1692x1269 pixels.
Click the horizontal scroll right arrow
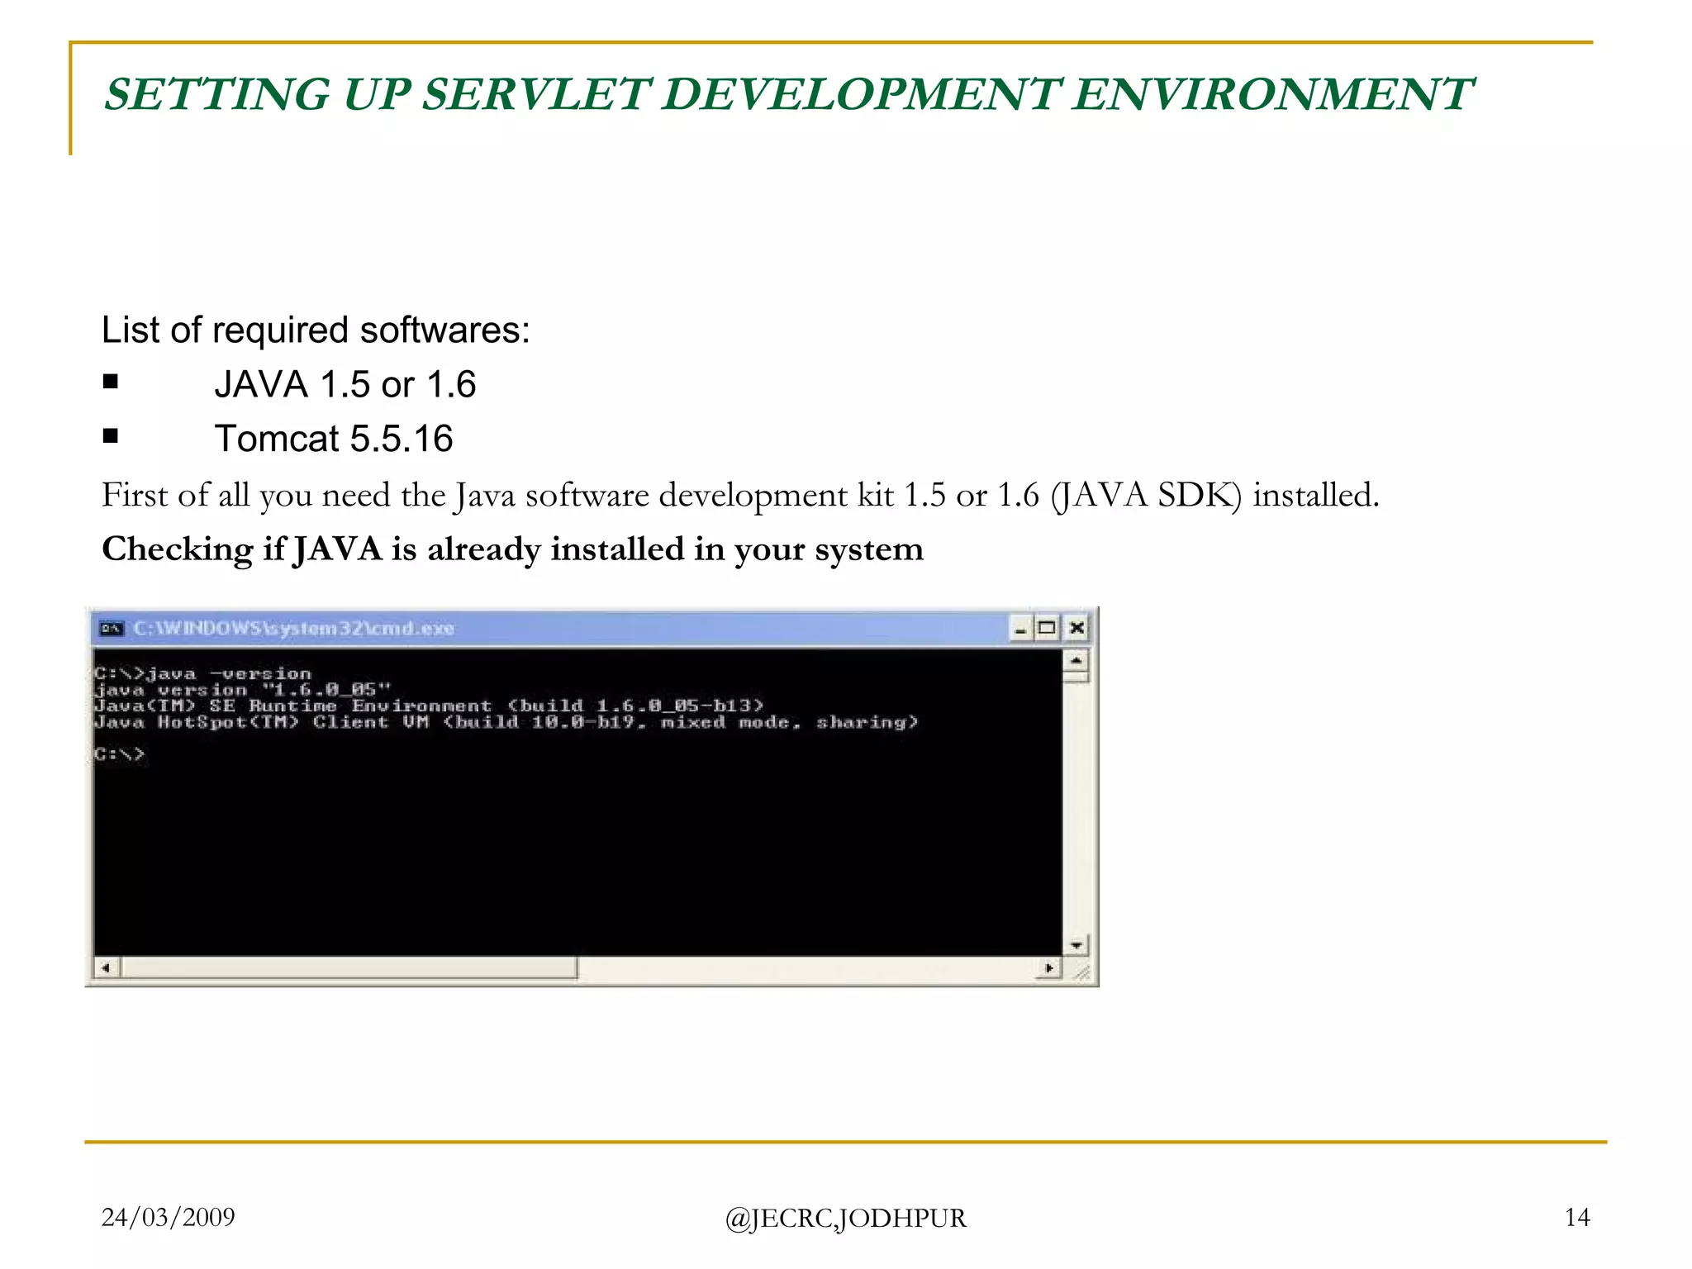(1049, 967)
